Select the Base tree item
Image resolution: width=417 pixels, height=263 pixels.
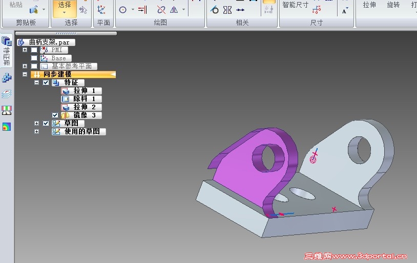click(x=55, y=58)
